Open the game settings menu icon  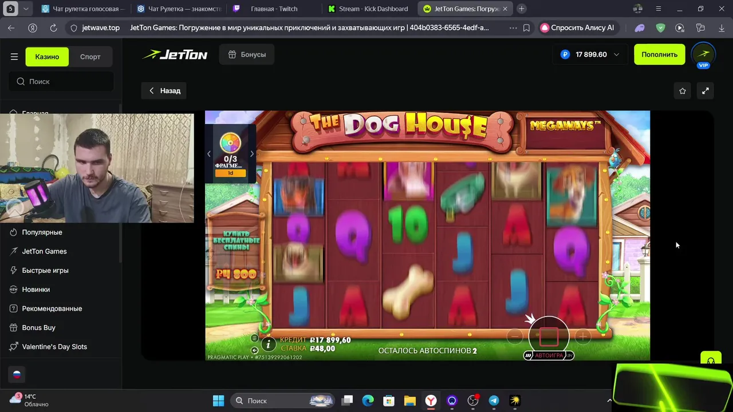(x=255, y=338)
